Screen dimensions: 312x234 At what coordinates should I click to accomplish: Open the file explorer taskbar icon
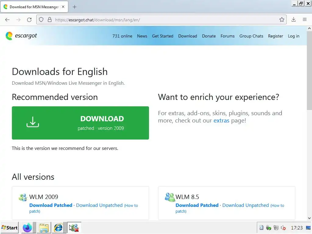pyautogui.click(x=44, y=228)
